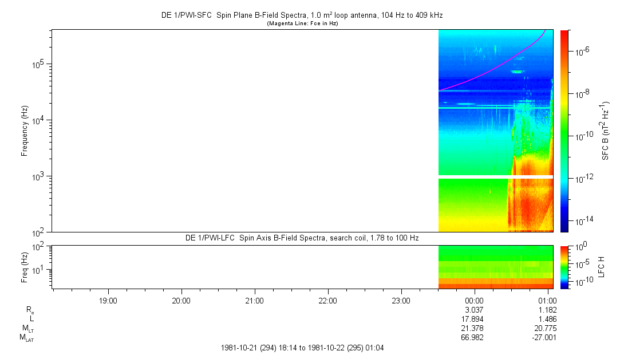Click the 19:00 time axis tick label
The width and height of the screenshot is (620, 355).
[108, 300]
